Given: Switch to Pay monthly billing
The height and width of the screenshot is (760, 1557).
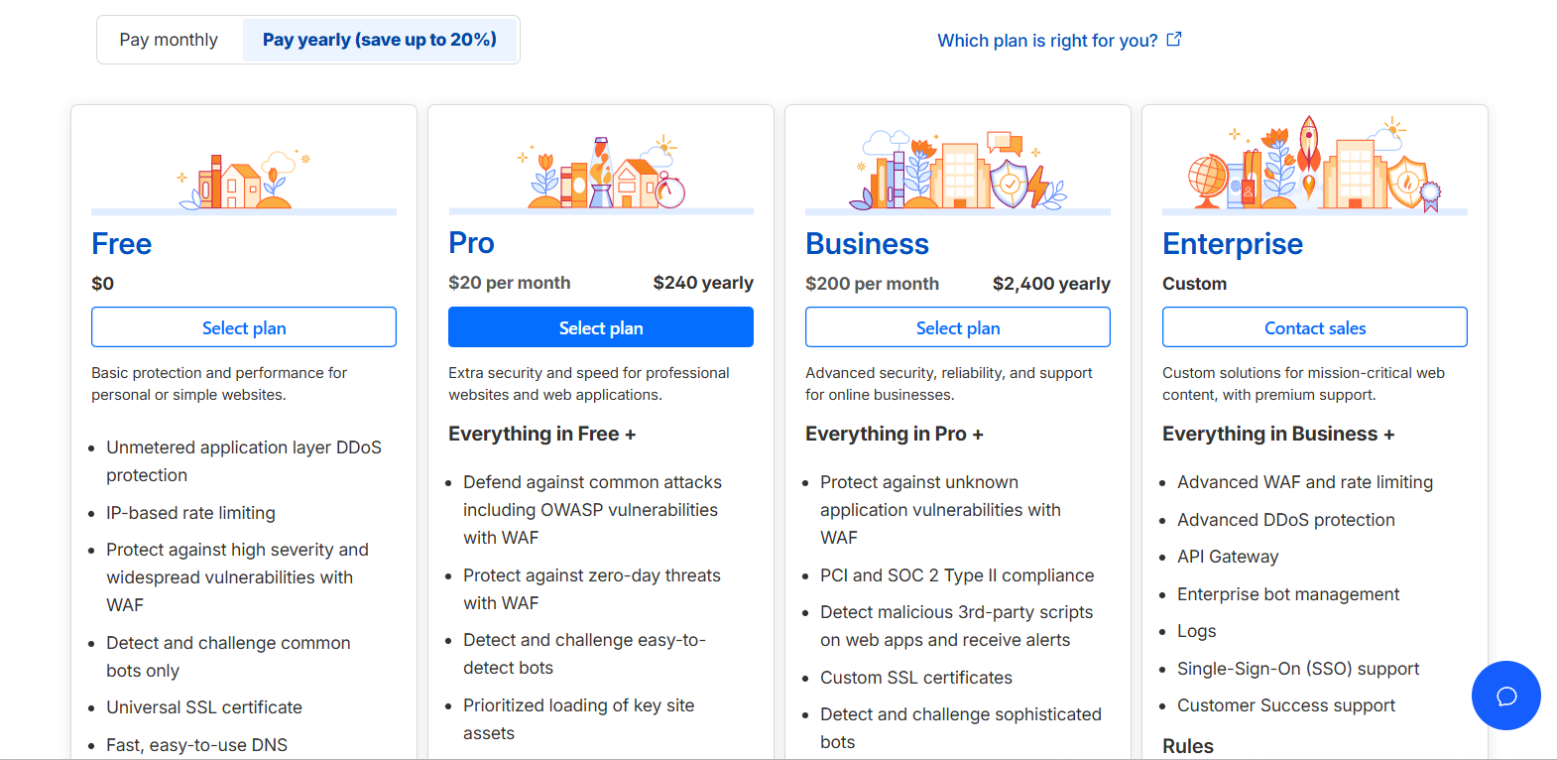Looking at the screenshot, I should pos(169,39).
